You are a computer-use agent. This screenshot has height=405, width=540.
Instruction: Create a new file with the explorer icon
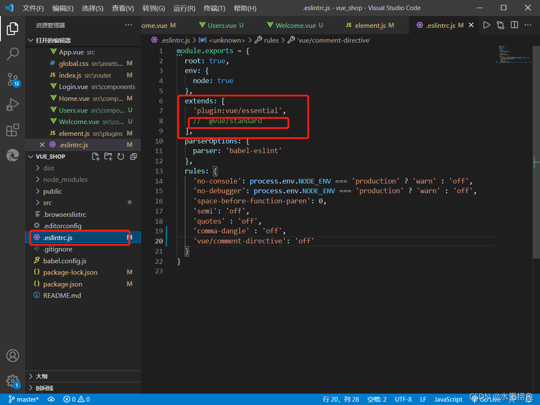tap(95, 156)
